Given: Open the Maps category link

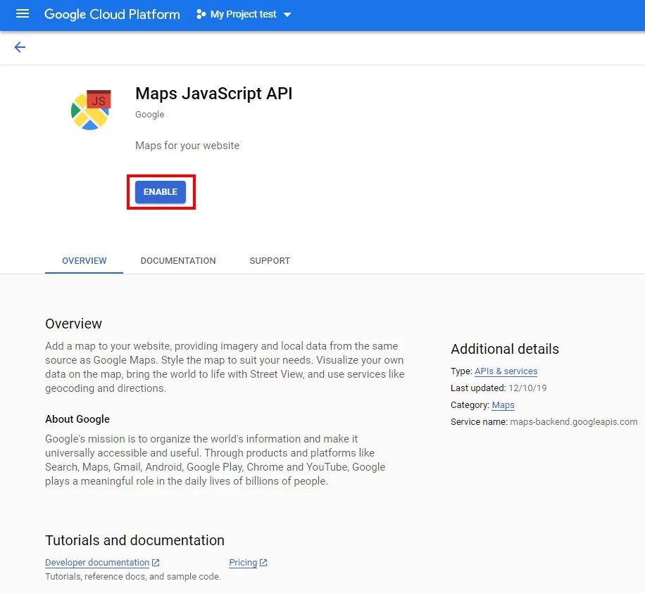Looking at the screenshot, I should click(x=503, y=404).
